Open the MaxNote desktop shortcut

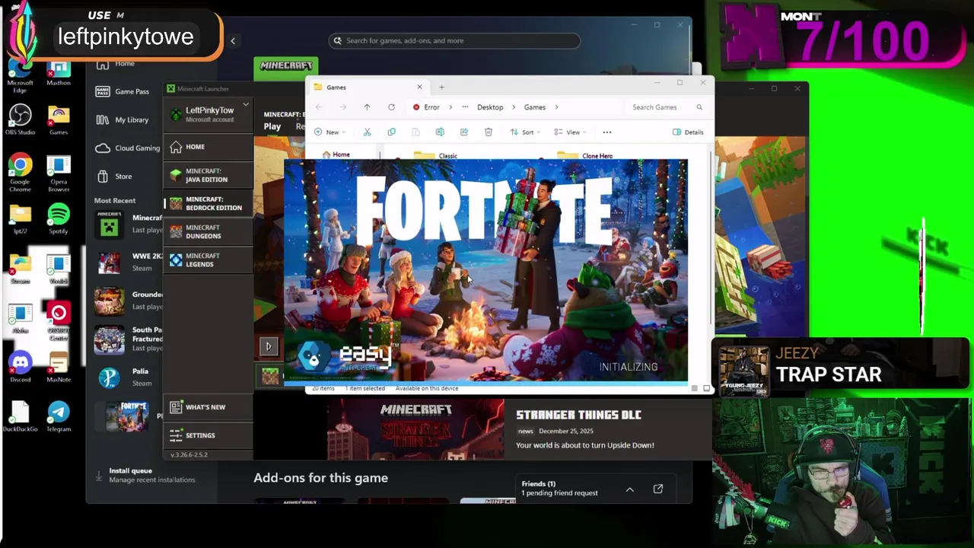pos(59,368)
